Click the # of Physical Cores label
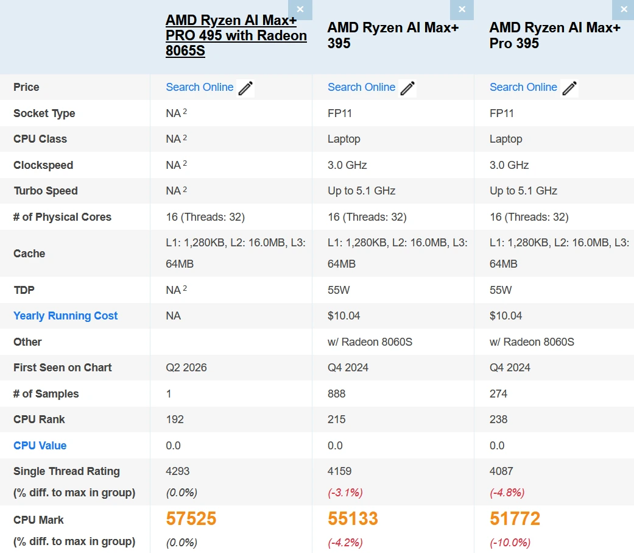The width and height of the screenshot is (634, 553). [x=62, y=217]
